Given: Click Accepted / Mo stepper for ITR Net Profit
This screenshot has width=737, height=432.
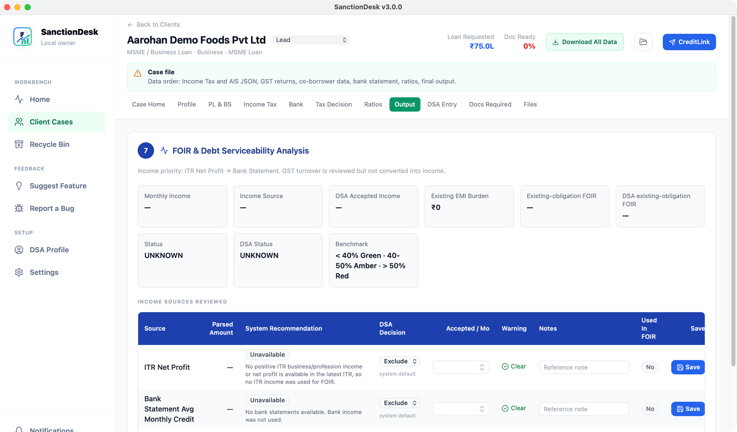Looking at the screenshot, I should (x=482, y=367).
